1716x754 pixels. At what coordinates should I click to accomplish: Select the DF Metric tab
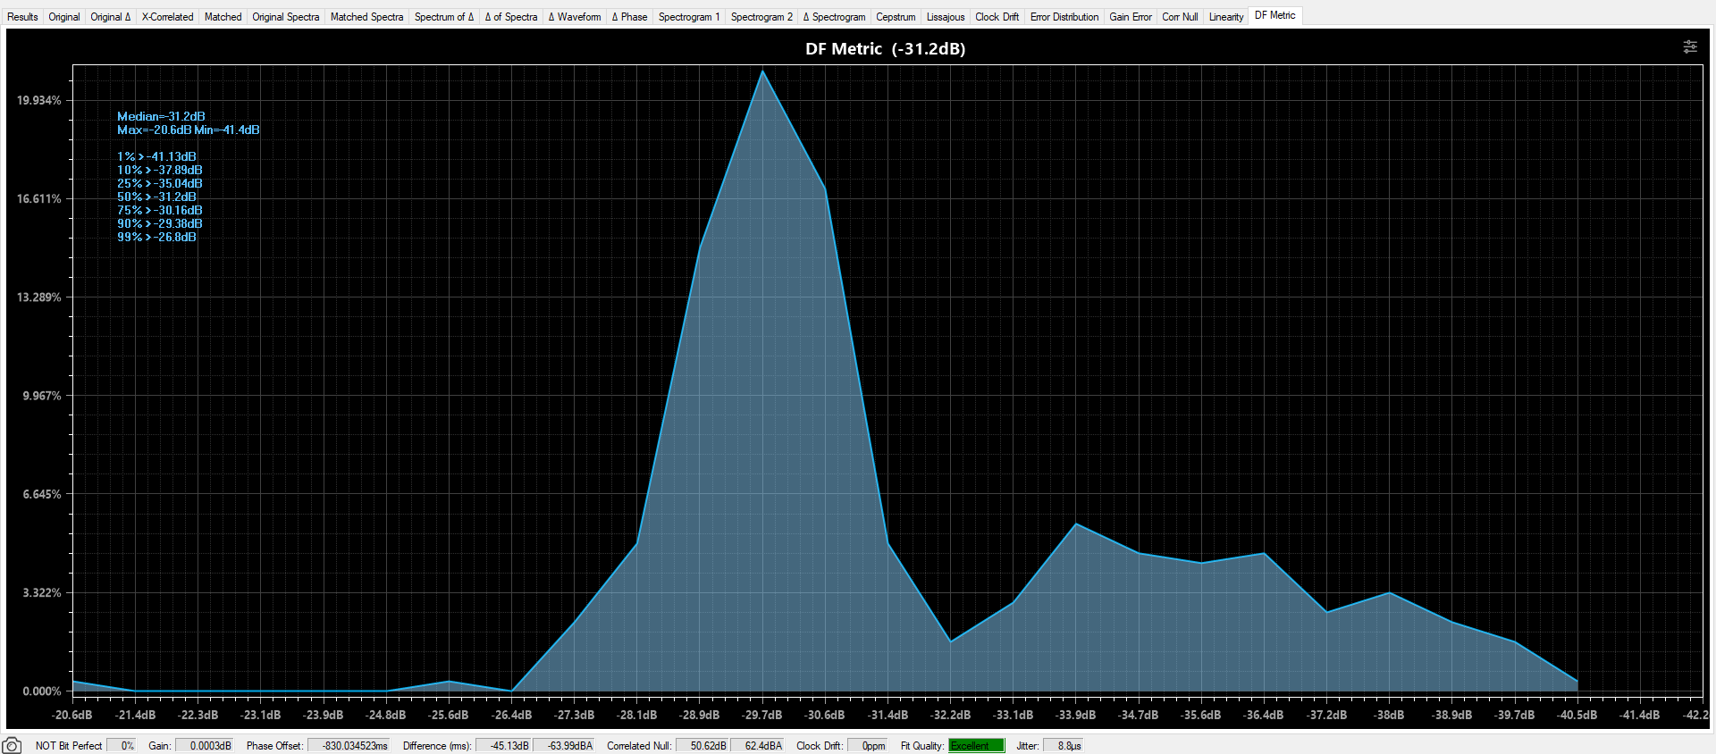[x=1274, y=15]
